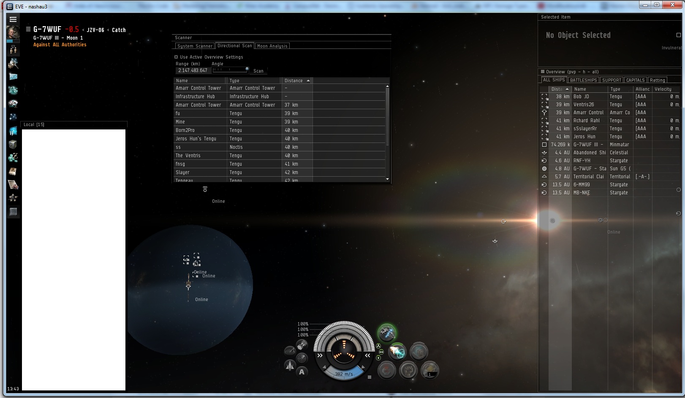Open the character portrait sheet
Viewport: 685px width, 398px height.
click(x=13, y=33)
